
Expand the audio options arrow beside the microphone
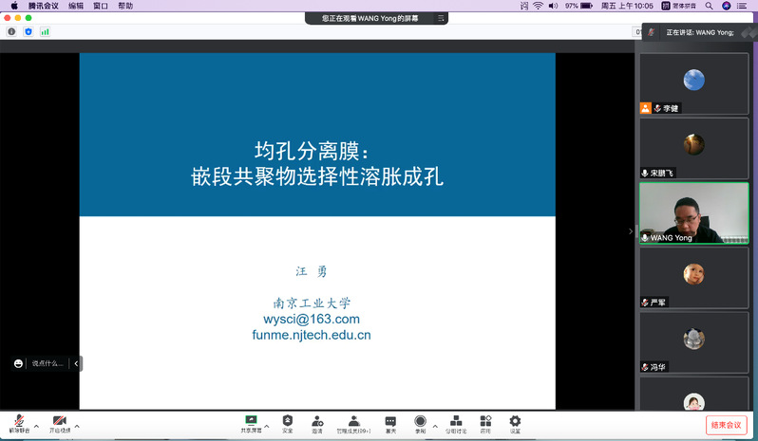tap(36, 426)
